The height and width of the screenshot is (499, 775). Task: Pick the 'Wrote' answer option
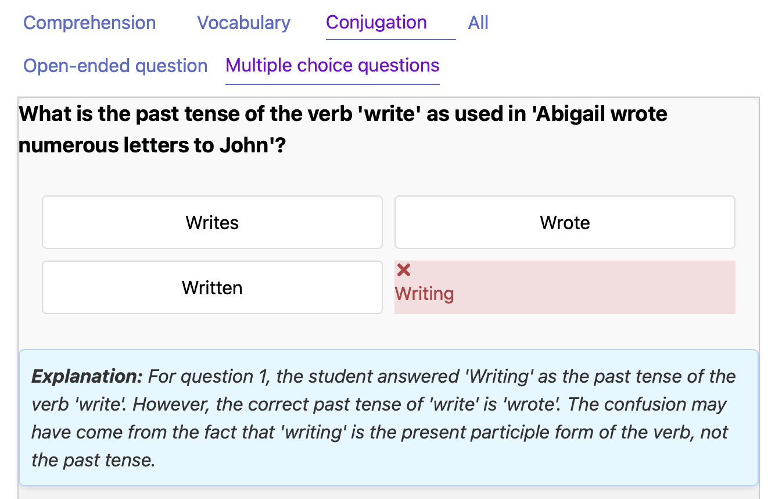[x=565, y=222]
